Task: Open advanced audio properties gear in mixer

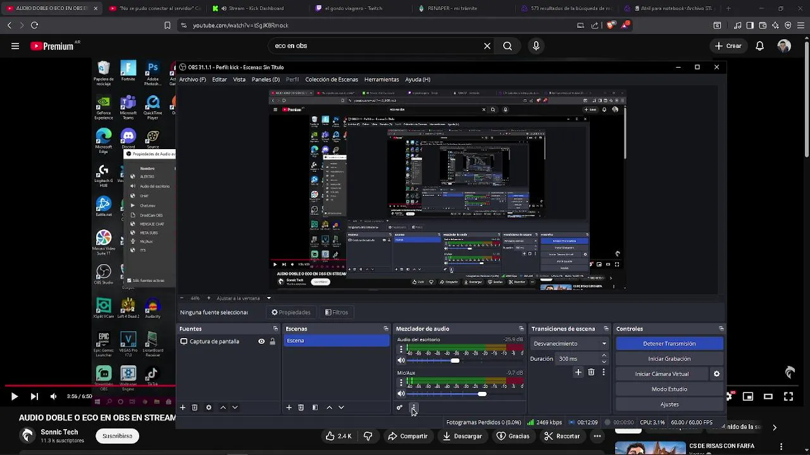Action: [399, 408]
